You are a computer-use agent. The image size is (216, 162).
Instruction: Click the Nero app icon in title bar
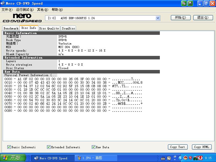coord(3,3)
